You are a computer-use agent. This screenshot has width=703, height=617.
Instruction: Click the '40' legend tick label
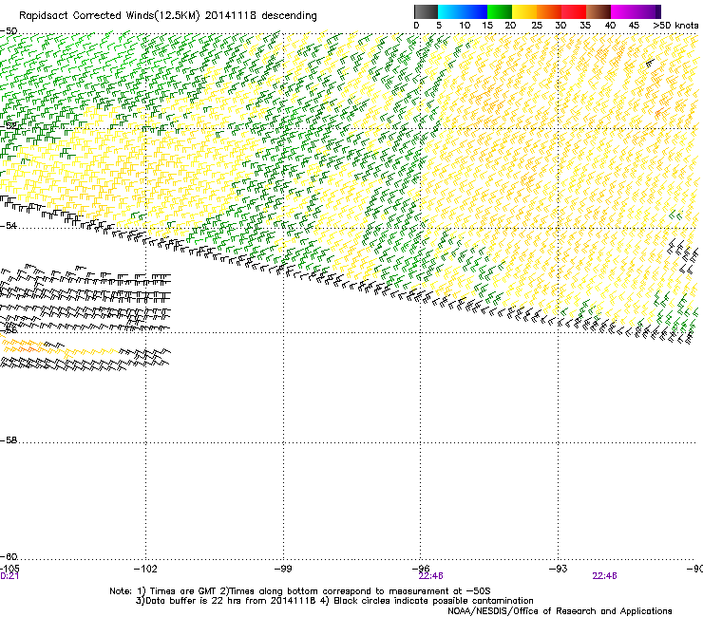(610, 26)
